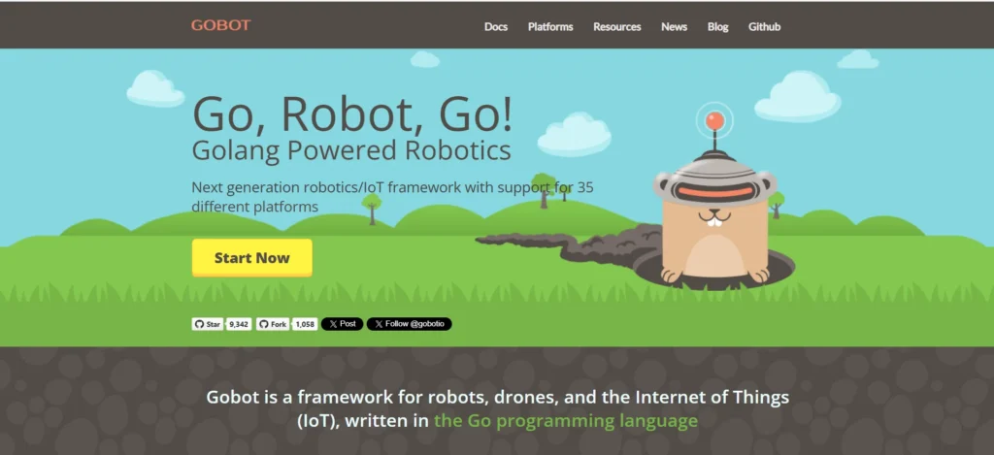Open the Github link in navigation
The width and height of the screenshot is (994, 455).
(764, 26)
